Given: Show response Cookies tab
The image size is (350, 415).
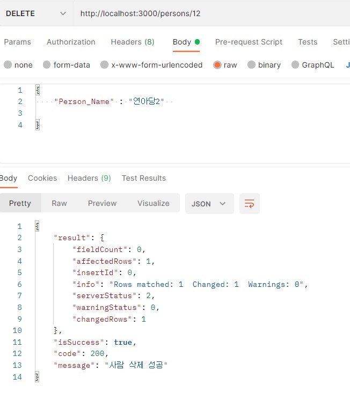Looking at the screenshot, I should (42, 178).
